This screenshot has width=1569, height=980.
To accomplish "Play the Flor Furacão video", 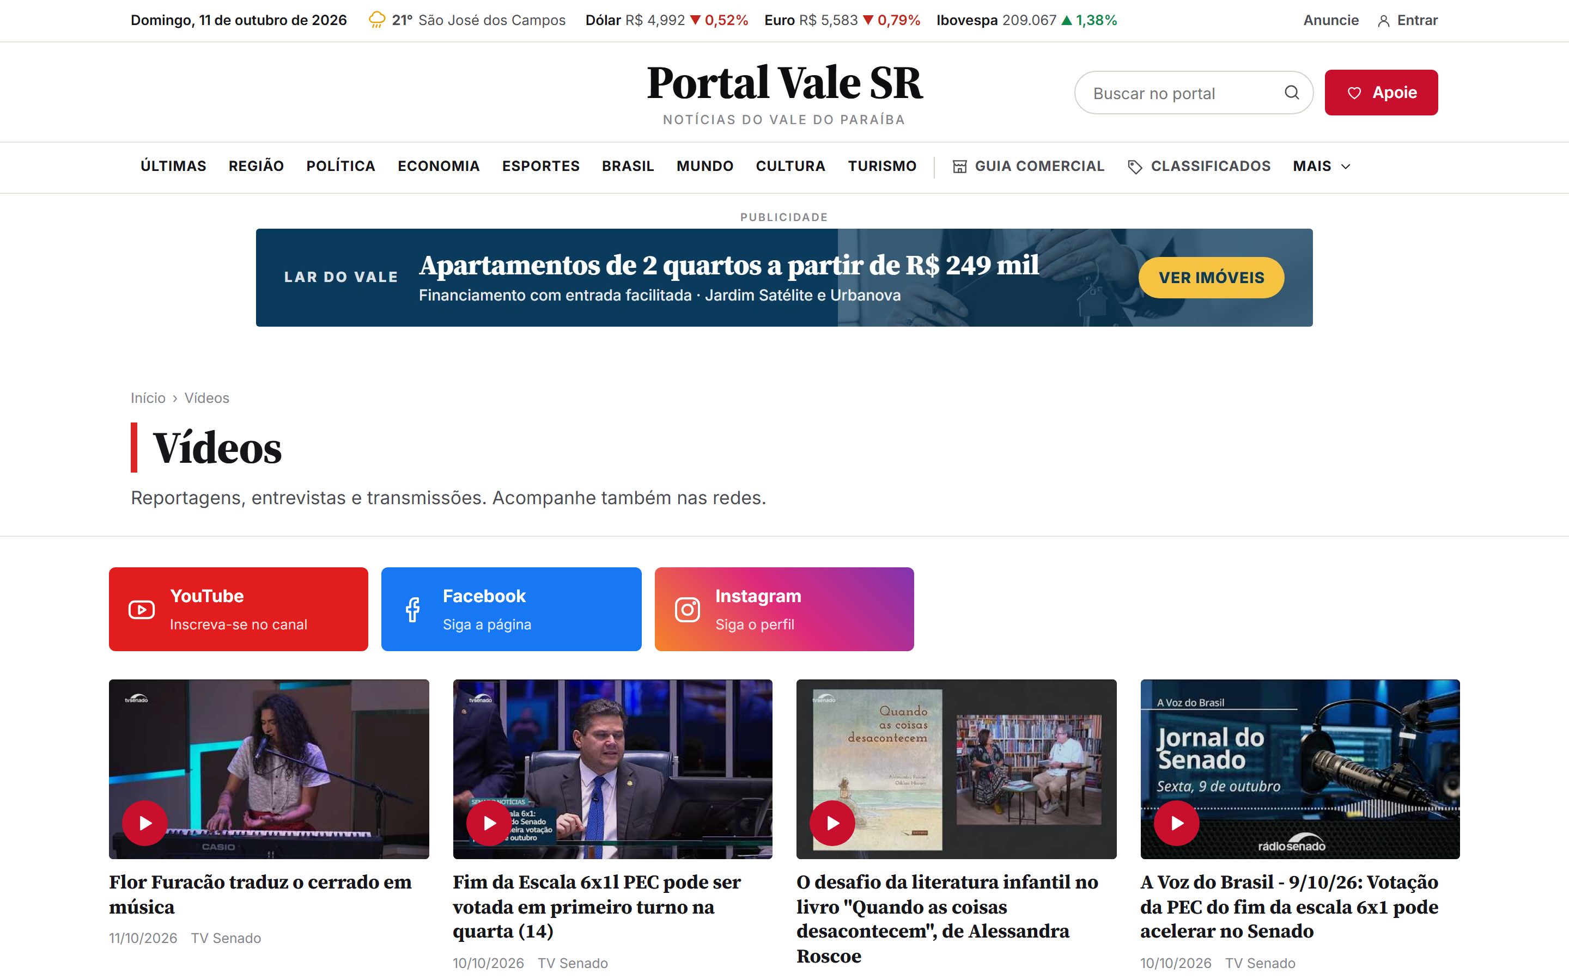I will 145,823.
